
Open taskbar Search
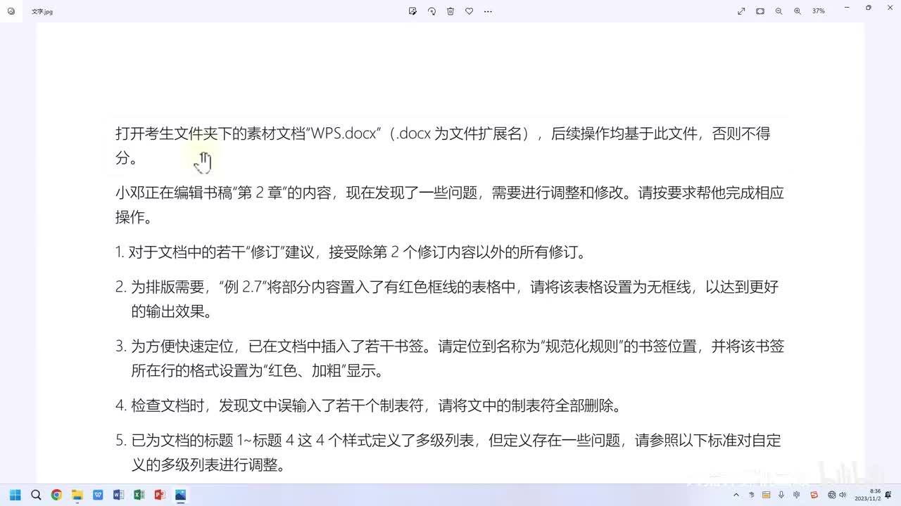click(x=36, y=495)
